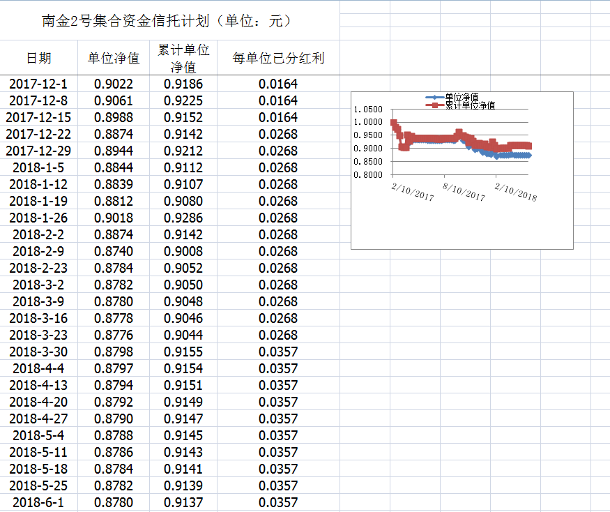This screenshot has height=512, width=610.
Task: Click the cell with value 0.9286
Action: pos(183,218)
